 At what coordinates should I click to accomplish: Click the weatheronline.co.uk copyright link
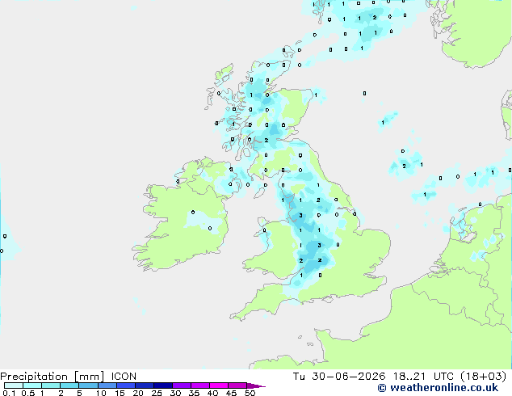(438, 388)
